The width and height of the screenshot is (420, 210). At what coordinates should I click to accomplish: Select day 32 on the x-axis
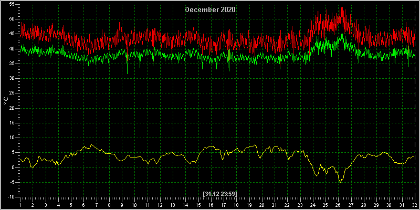pyautogui.click(x=415, y=205)
